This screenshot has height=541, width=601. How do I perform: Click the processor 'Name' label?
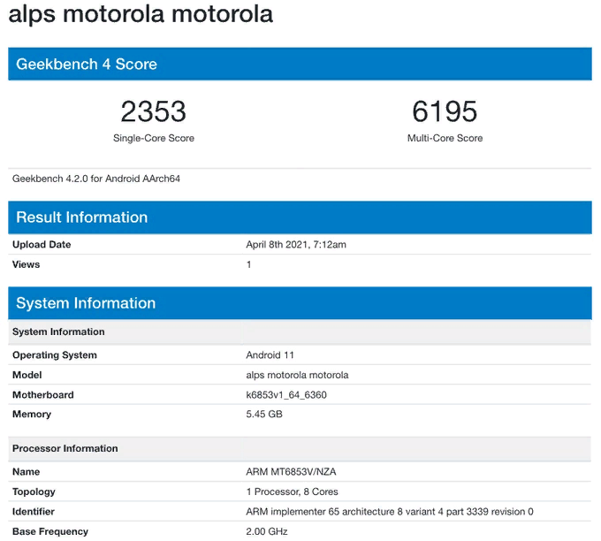[26, 471]
